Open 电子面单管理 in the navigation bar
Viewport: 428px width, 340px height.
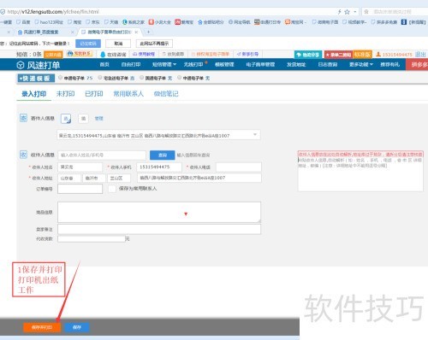(x=260, y=65)
